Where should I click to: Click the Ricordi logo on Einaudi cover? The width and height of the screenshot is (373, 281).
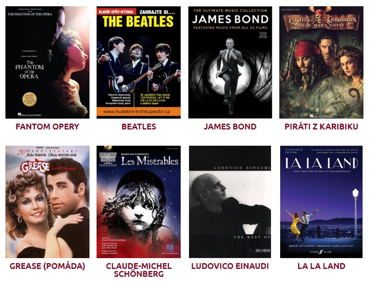pos(263,251)
